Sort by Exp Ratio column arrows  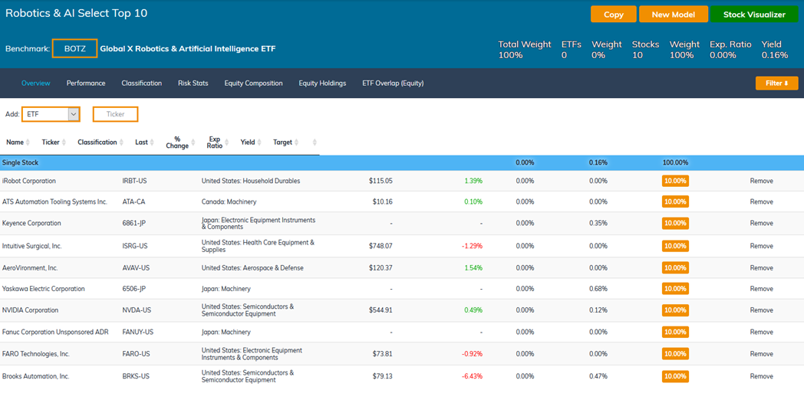point(226,143)
